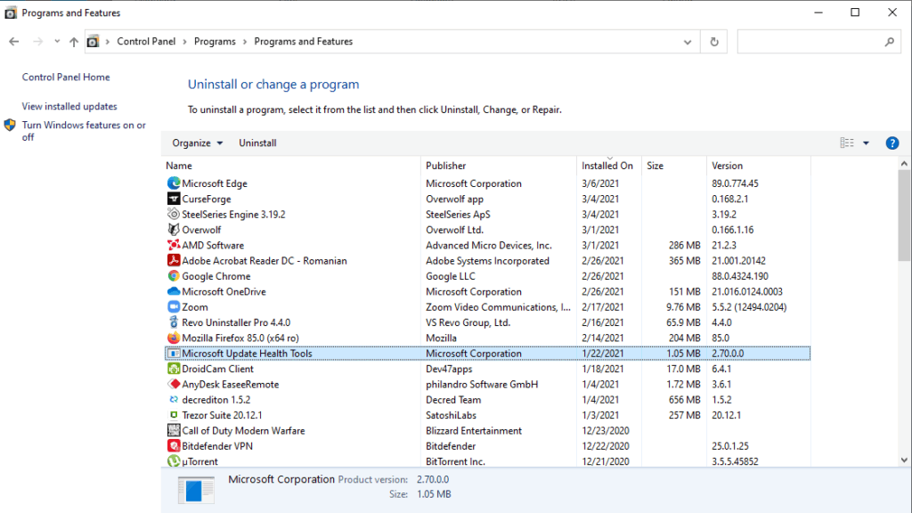Click the Trezor Suite icon
912x513 pixels.
coord(174,415)
